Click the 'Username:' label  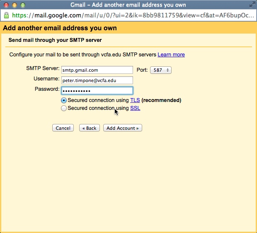click(46, 79)
